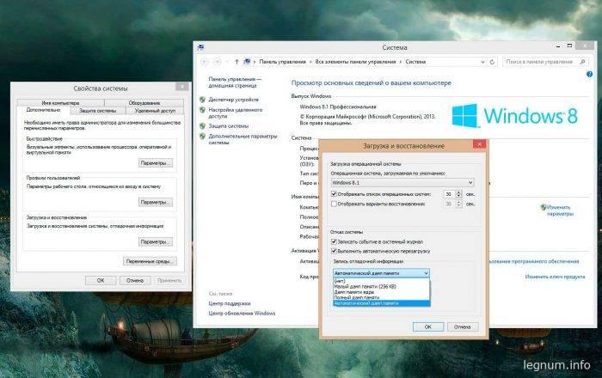The image size is (602, 378).
Task: Open Центр поддержки link
Action: click(230, 303)
